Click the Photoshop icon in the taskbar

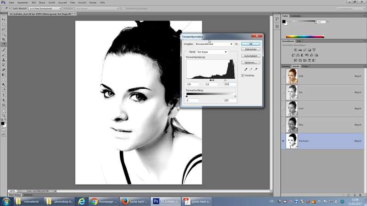[156, 201]
